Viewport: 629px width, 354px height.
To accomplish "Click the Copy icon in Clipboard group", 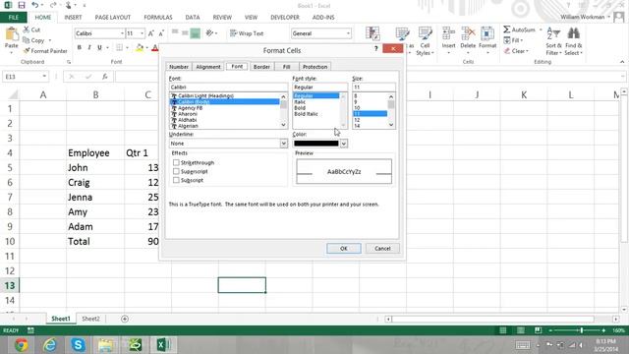I will click(27, 40).
